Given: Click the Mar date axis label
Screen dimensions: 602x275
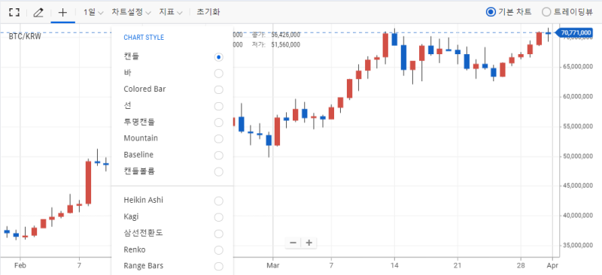Looking at the screenshot, I should tap(273, 265).
